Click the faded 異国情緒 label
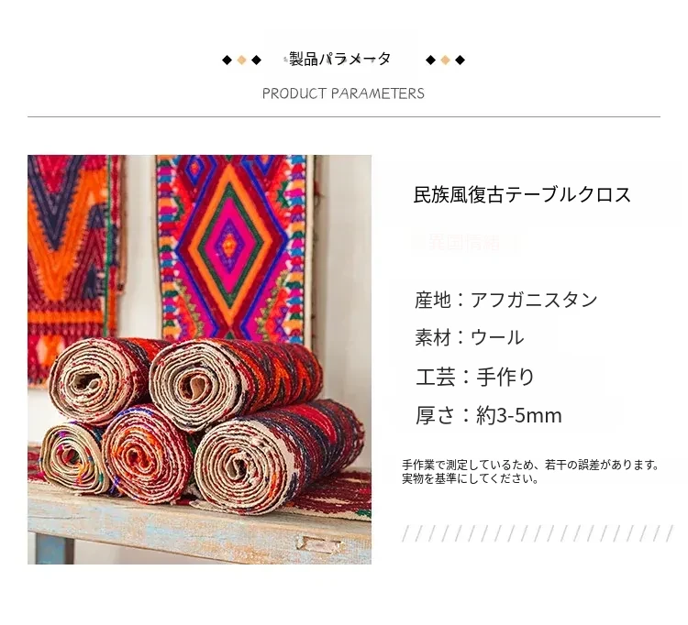Image resolution: width=688 pixels, height=625 pixels. 465,242
